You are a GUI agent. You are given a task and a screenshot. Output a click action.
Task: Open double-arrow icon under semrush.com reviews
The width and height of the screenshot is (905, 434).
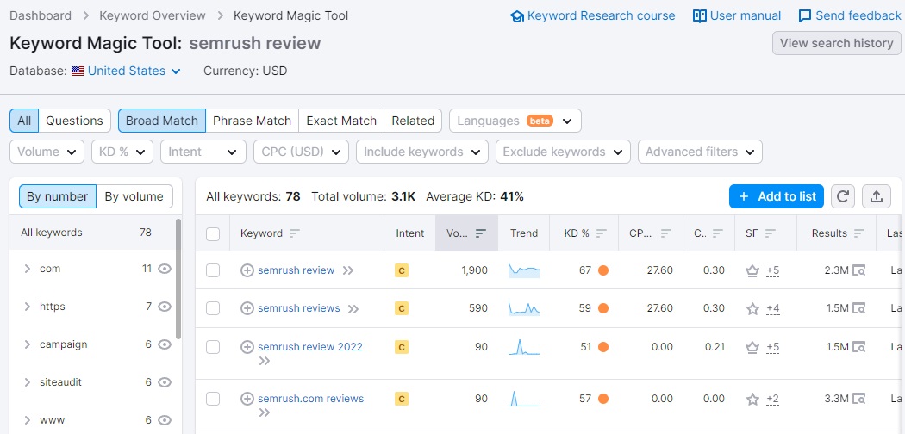265,412
